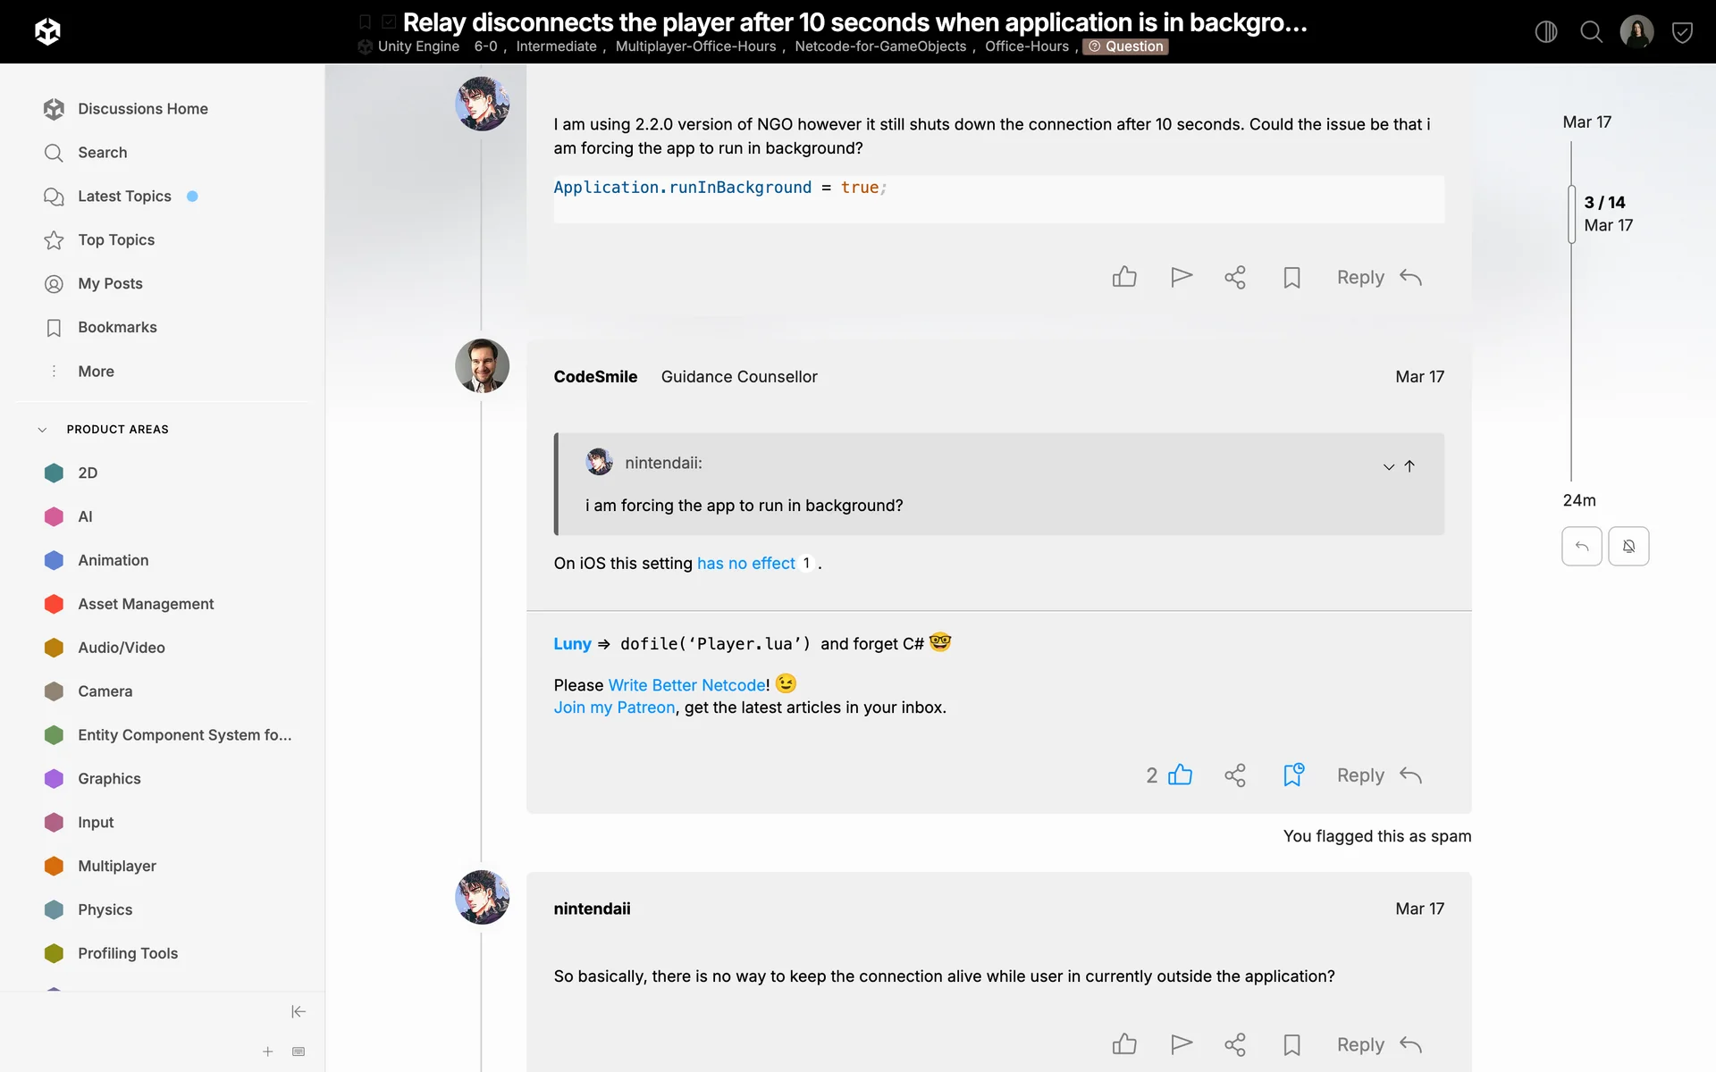Image resolution: width=1716 pixels, height=1072 pixels.
Task: Jump to quoted post using up arrow
Action: [x=1409, y=466]
